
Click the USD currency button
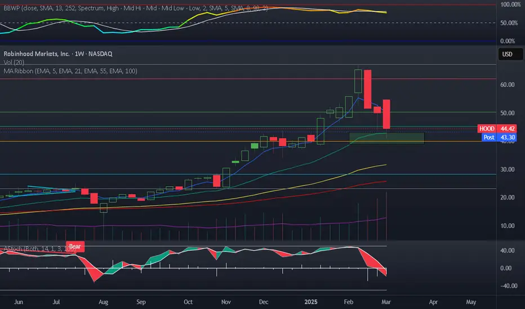[x=510, y=54]
